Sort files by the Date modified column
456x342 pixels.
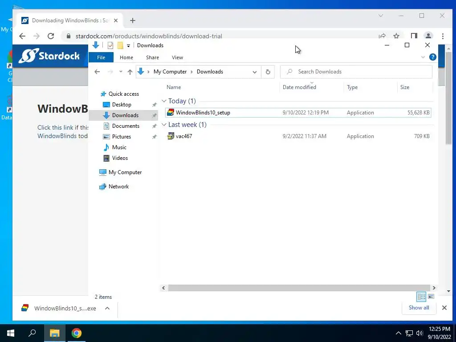point(299,87)
